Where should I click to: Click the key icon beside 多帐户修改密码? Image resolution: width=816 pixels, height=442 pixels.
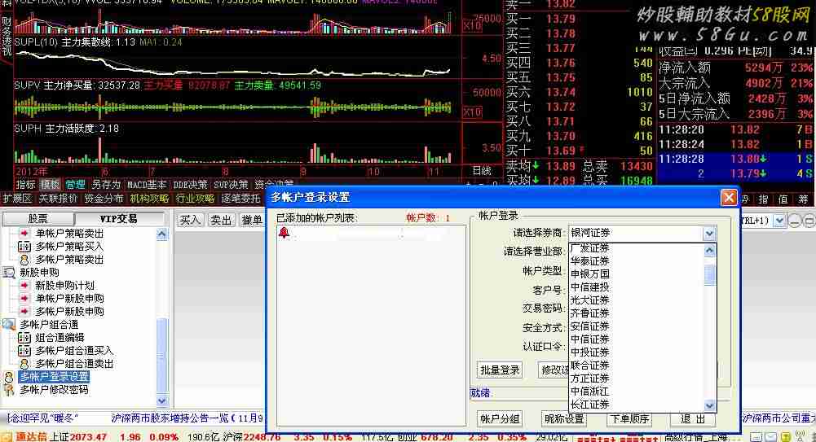coord(9,390)
